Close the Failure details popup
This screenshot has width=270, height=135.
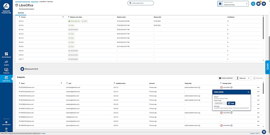[x=248, y=92]
